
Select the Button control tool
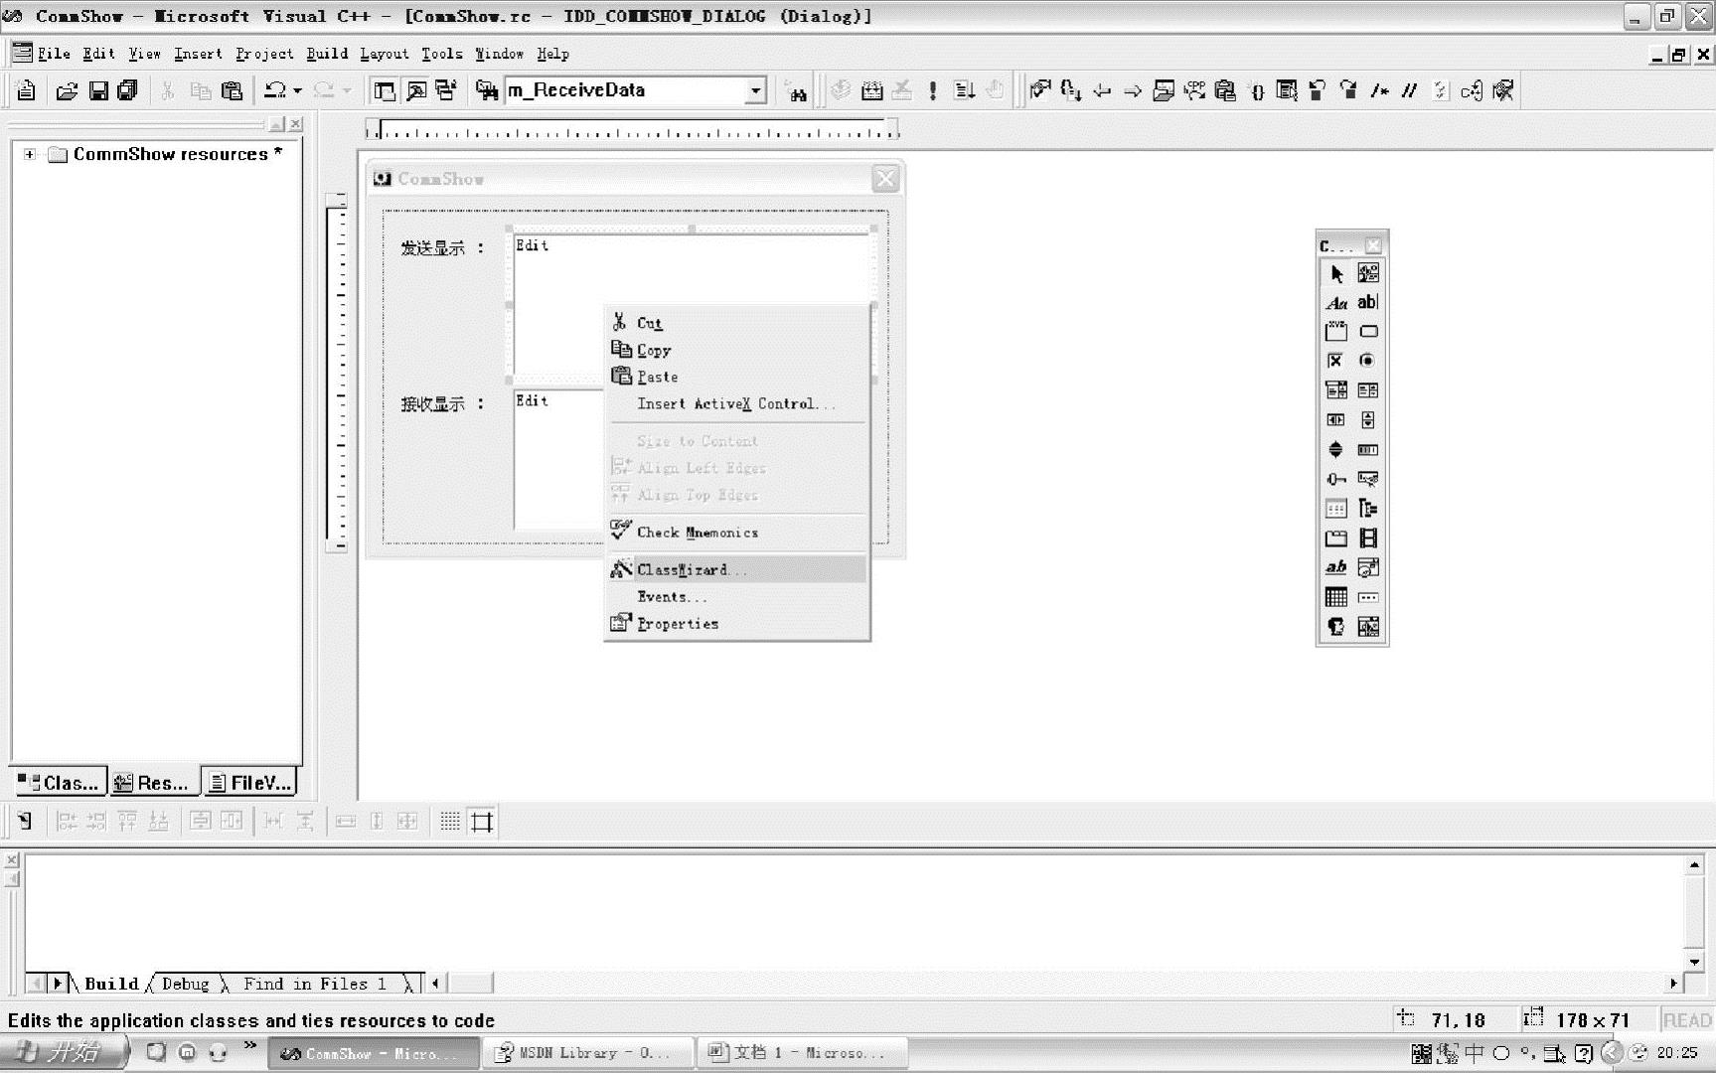coord(1368,332)
